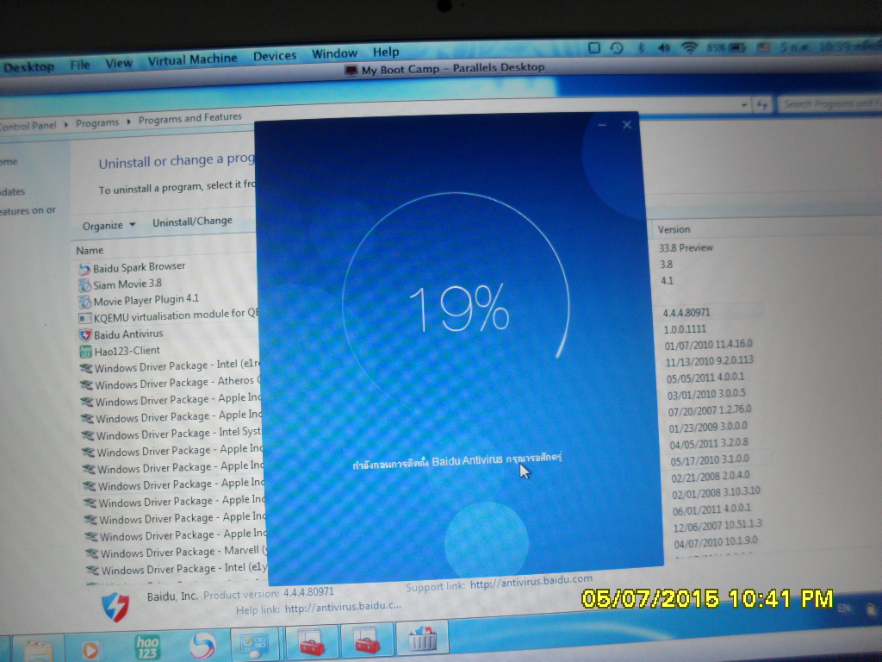Open the Virtual Machine menu
The height and width of the screenshot is (662, 882).
tap(192, 59)
